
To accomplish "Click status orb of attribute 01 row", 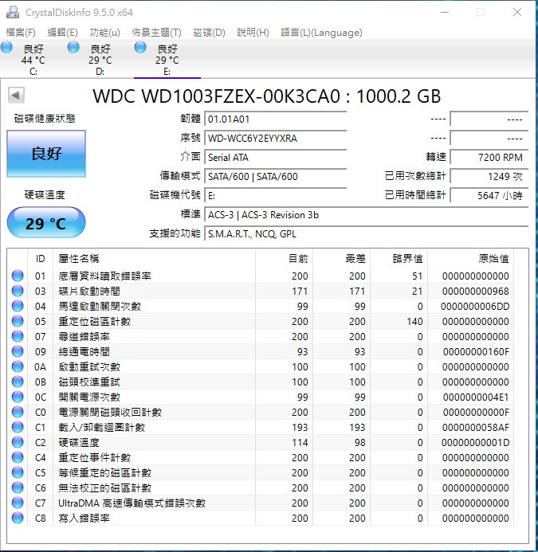I will point(18,276).
